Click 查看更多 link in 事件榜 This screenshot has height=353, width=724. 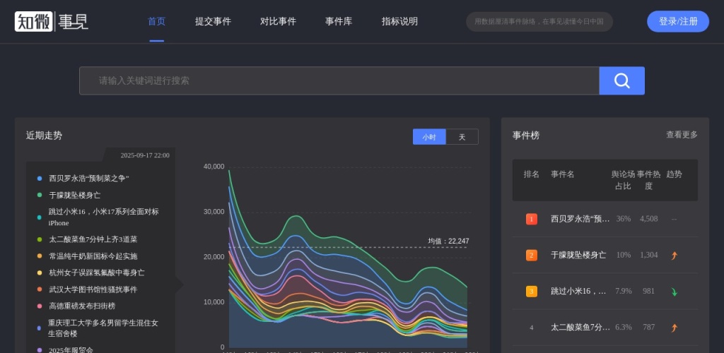click(682, 135)
